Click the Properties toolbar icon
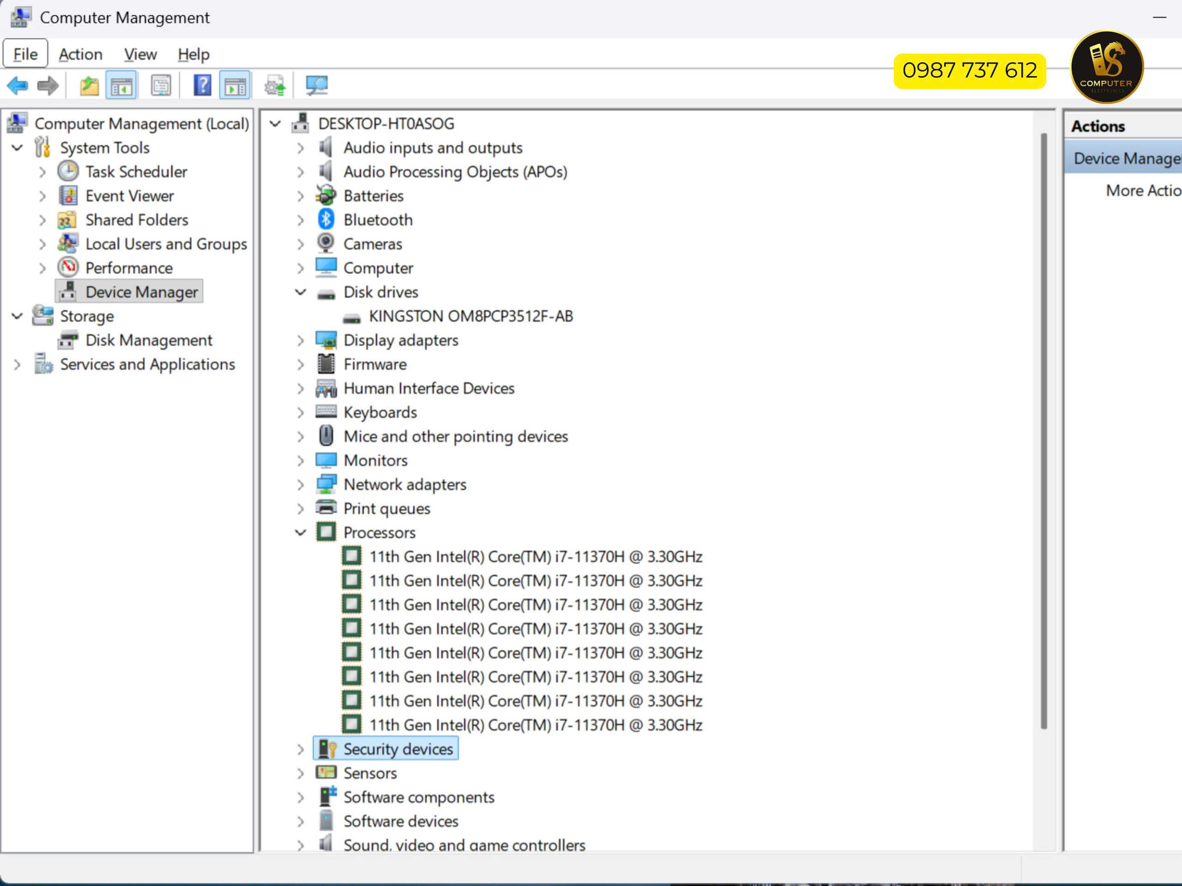 (x=160, y=85)
